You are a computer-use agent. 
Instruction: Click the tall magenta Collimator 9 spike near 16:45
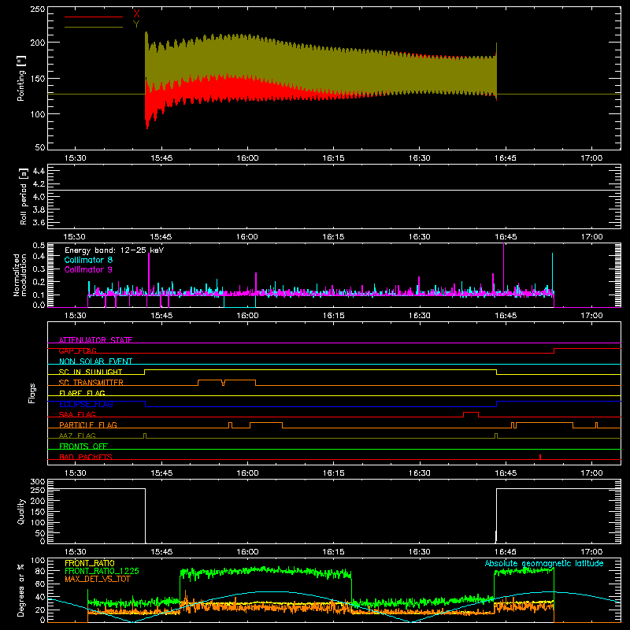pos(504,269)
